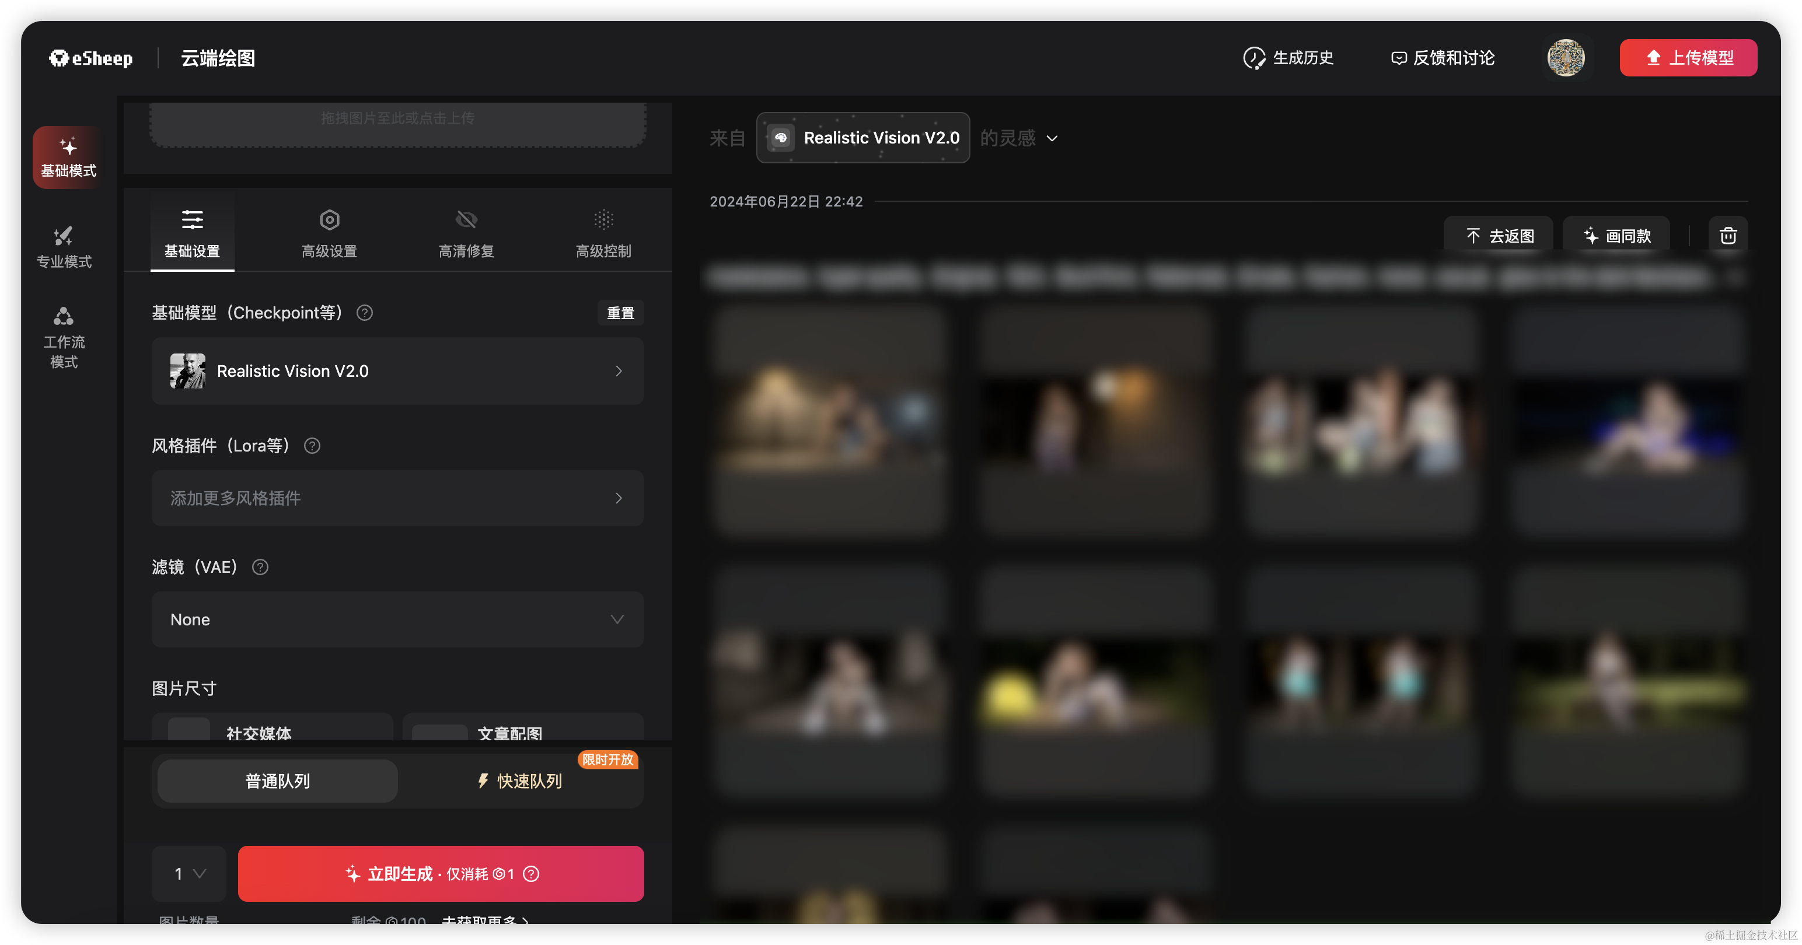Expand the VAE None dropdown

click(397, 619)
